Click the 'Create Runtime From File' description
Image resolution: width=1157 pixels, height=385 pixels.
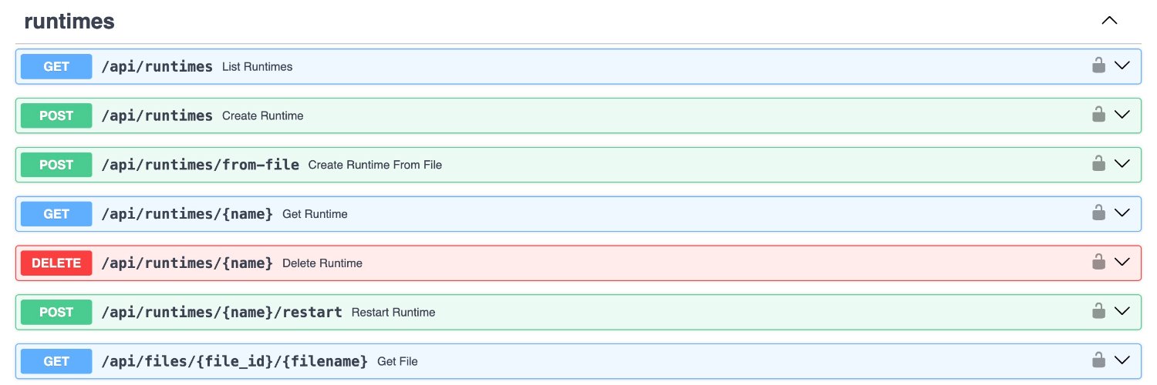[375, 166]
